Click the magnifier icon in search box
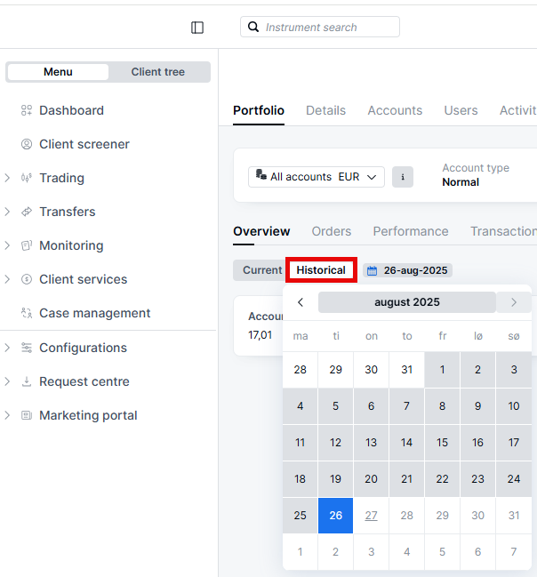The image size is (537, 577). click(253, 28)
